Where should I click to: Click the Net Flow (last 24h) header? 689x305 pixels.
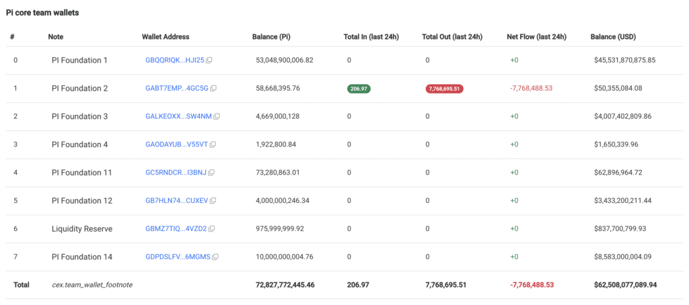coord(536,37)
